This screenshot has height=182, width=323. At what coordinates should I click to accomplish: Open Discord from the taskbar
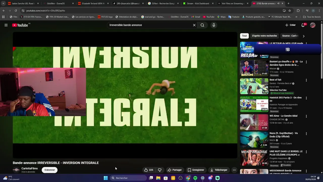[210, 178]
